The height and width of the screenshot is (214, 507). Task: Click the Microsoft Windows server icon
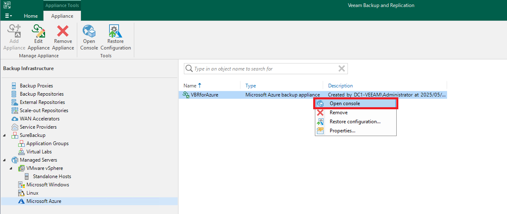(21, 185)
